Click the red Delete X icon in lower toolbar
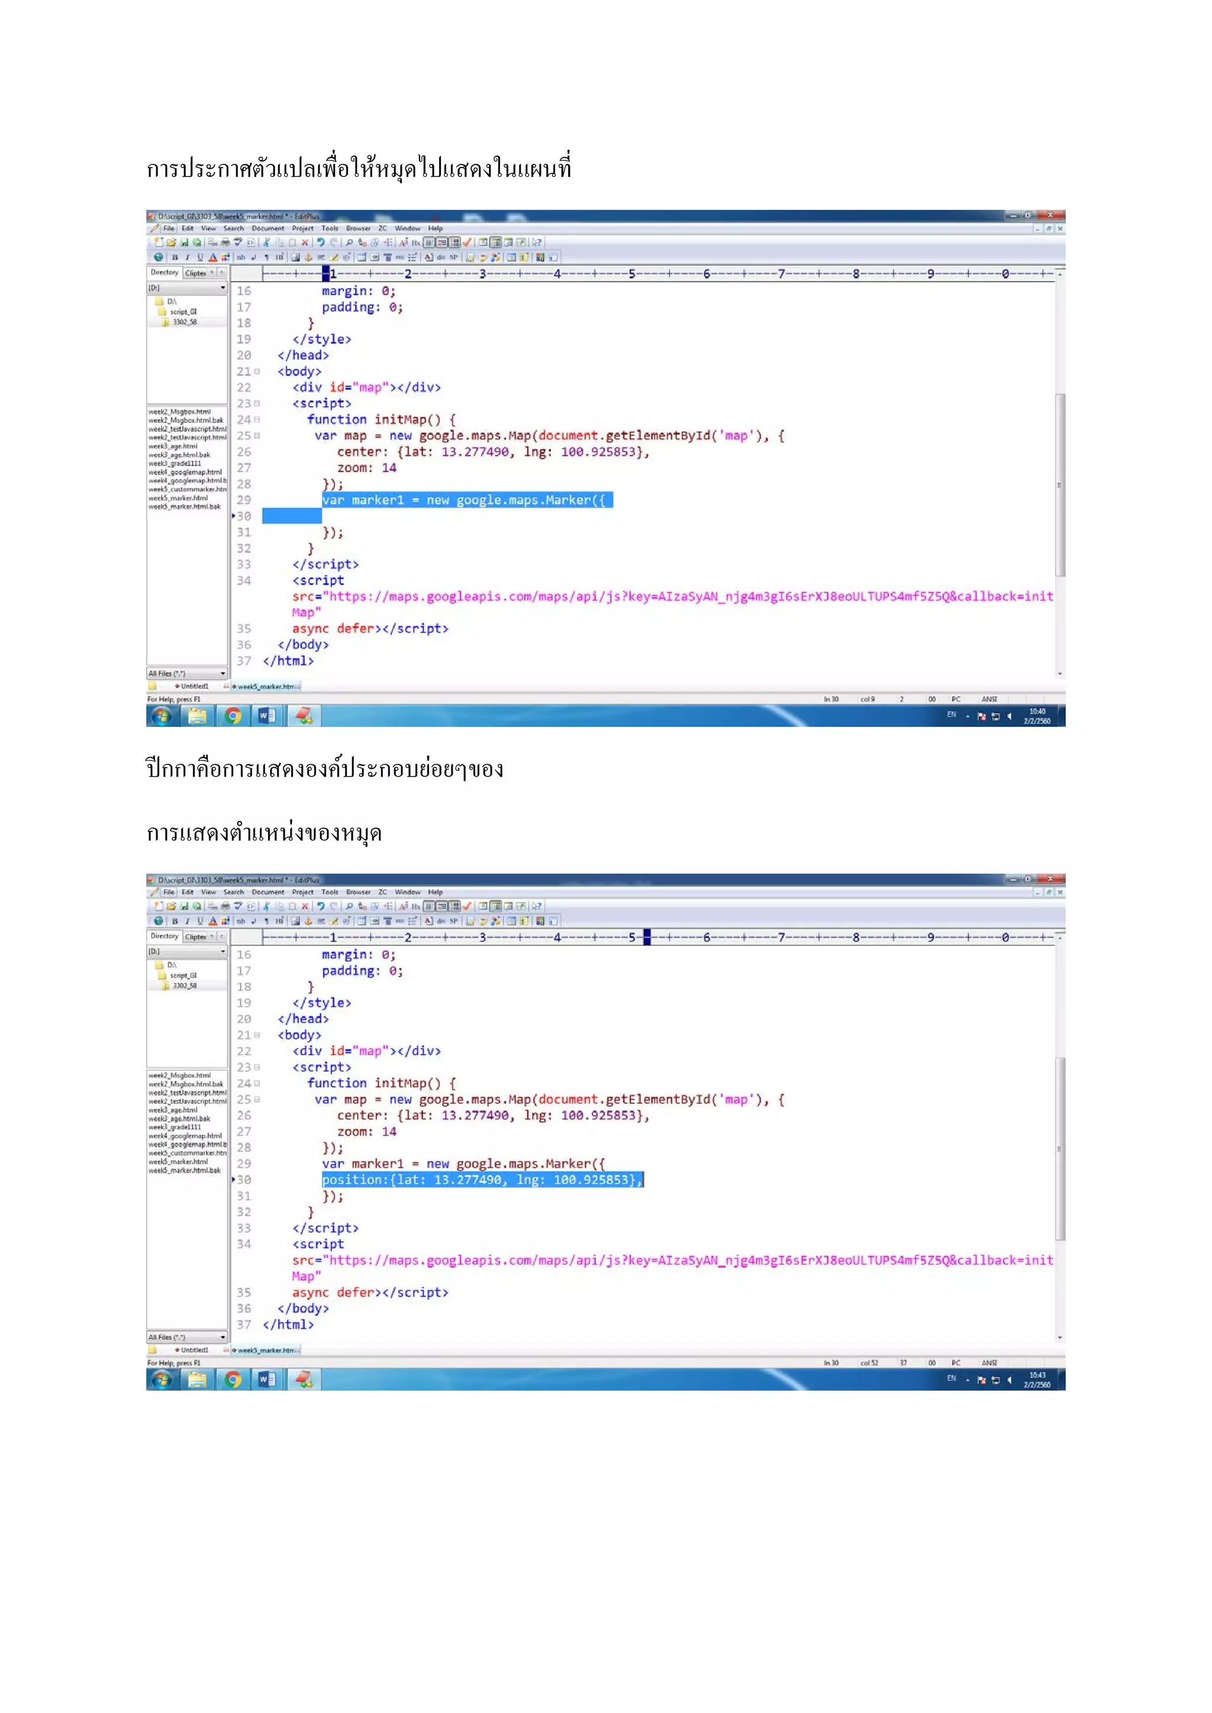The width and height of the screenshot is (1212, 1713). tap(305, 906)
